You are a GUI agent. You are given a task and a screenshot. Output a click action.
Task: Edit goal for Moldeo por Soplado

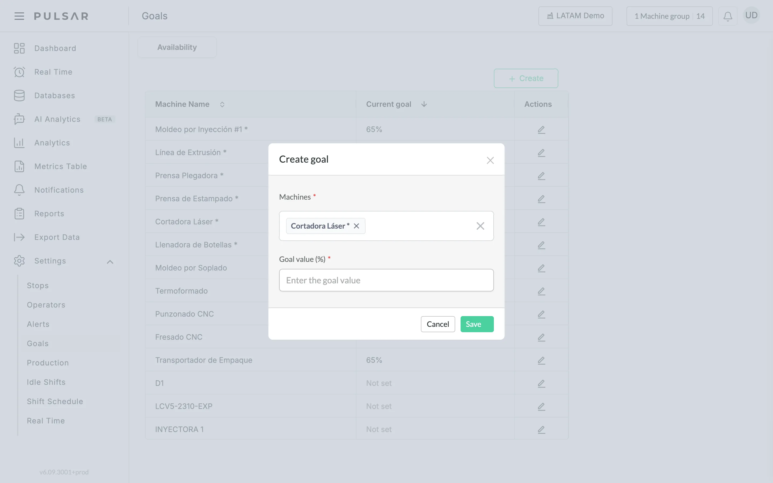point(541,268)
